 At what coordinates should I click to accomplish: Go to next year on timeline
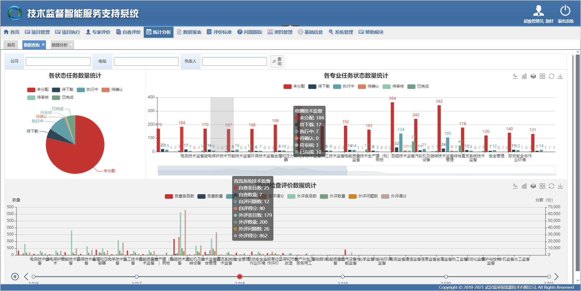(x=556, y=276)
